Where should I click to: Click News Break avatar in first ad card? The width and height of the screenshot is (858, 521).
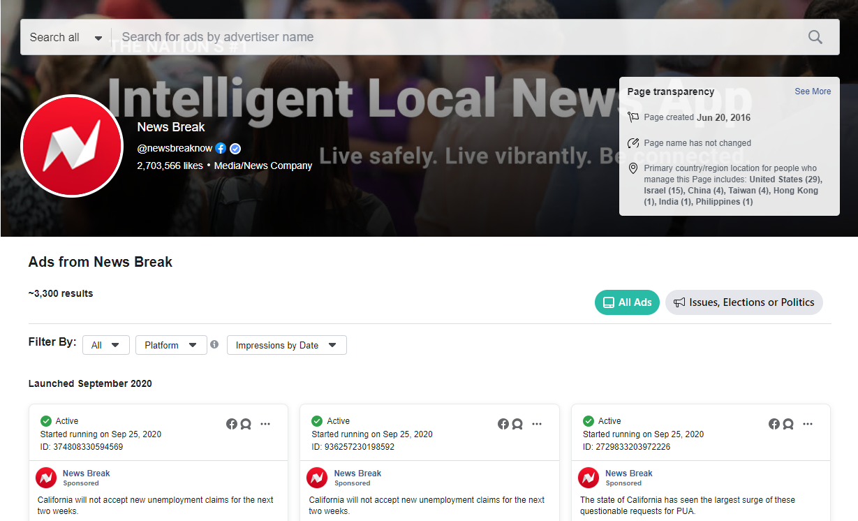pos(46,478)
